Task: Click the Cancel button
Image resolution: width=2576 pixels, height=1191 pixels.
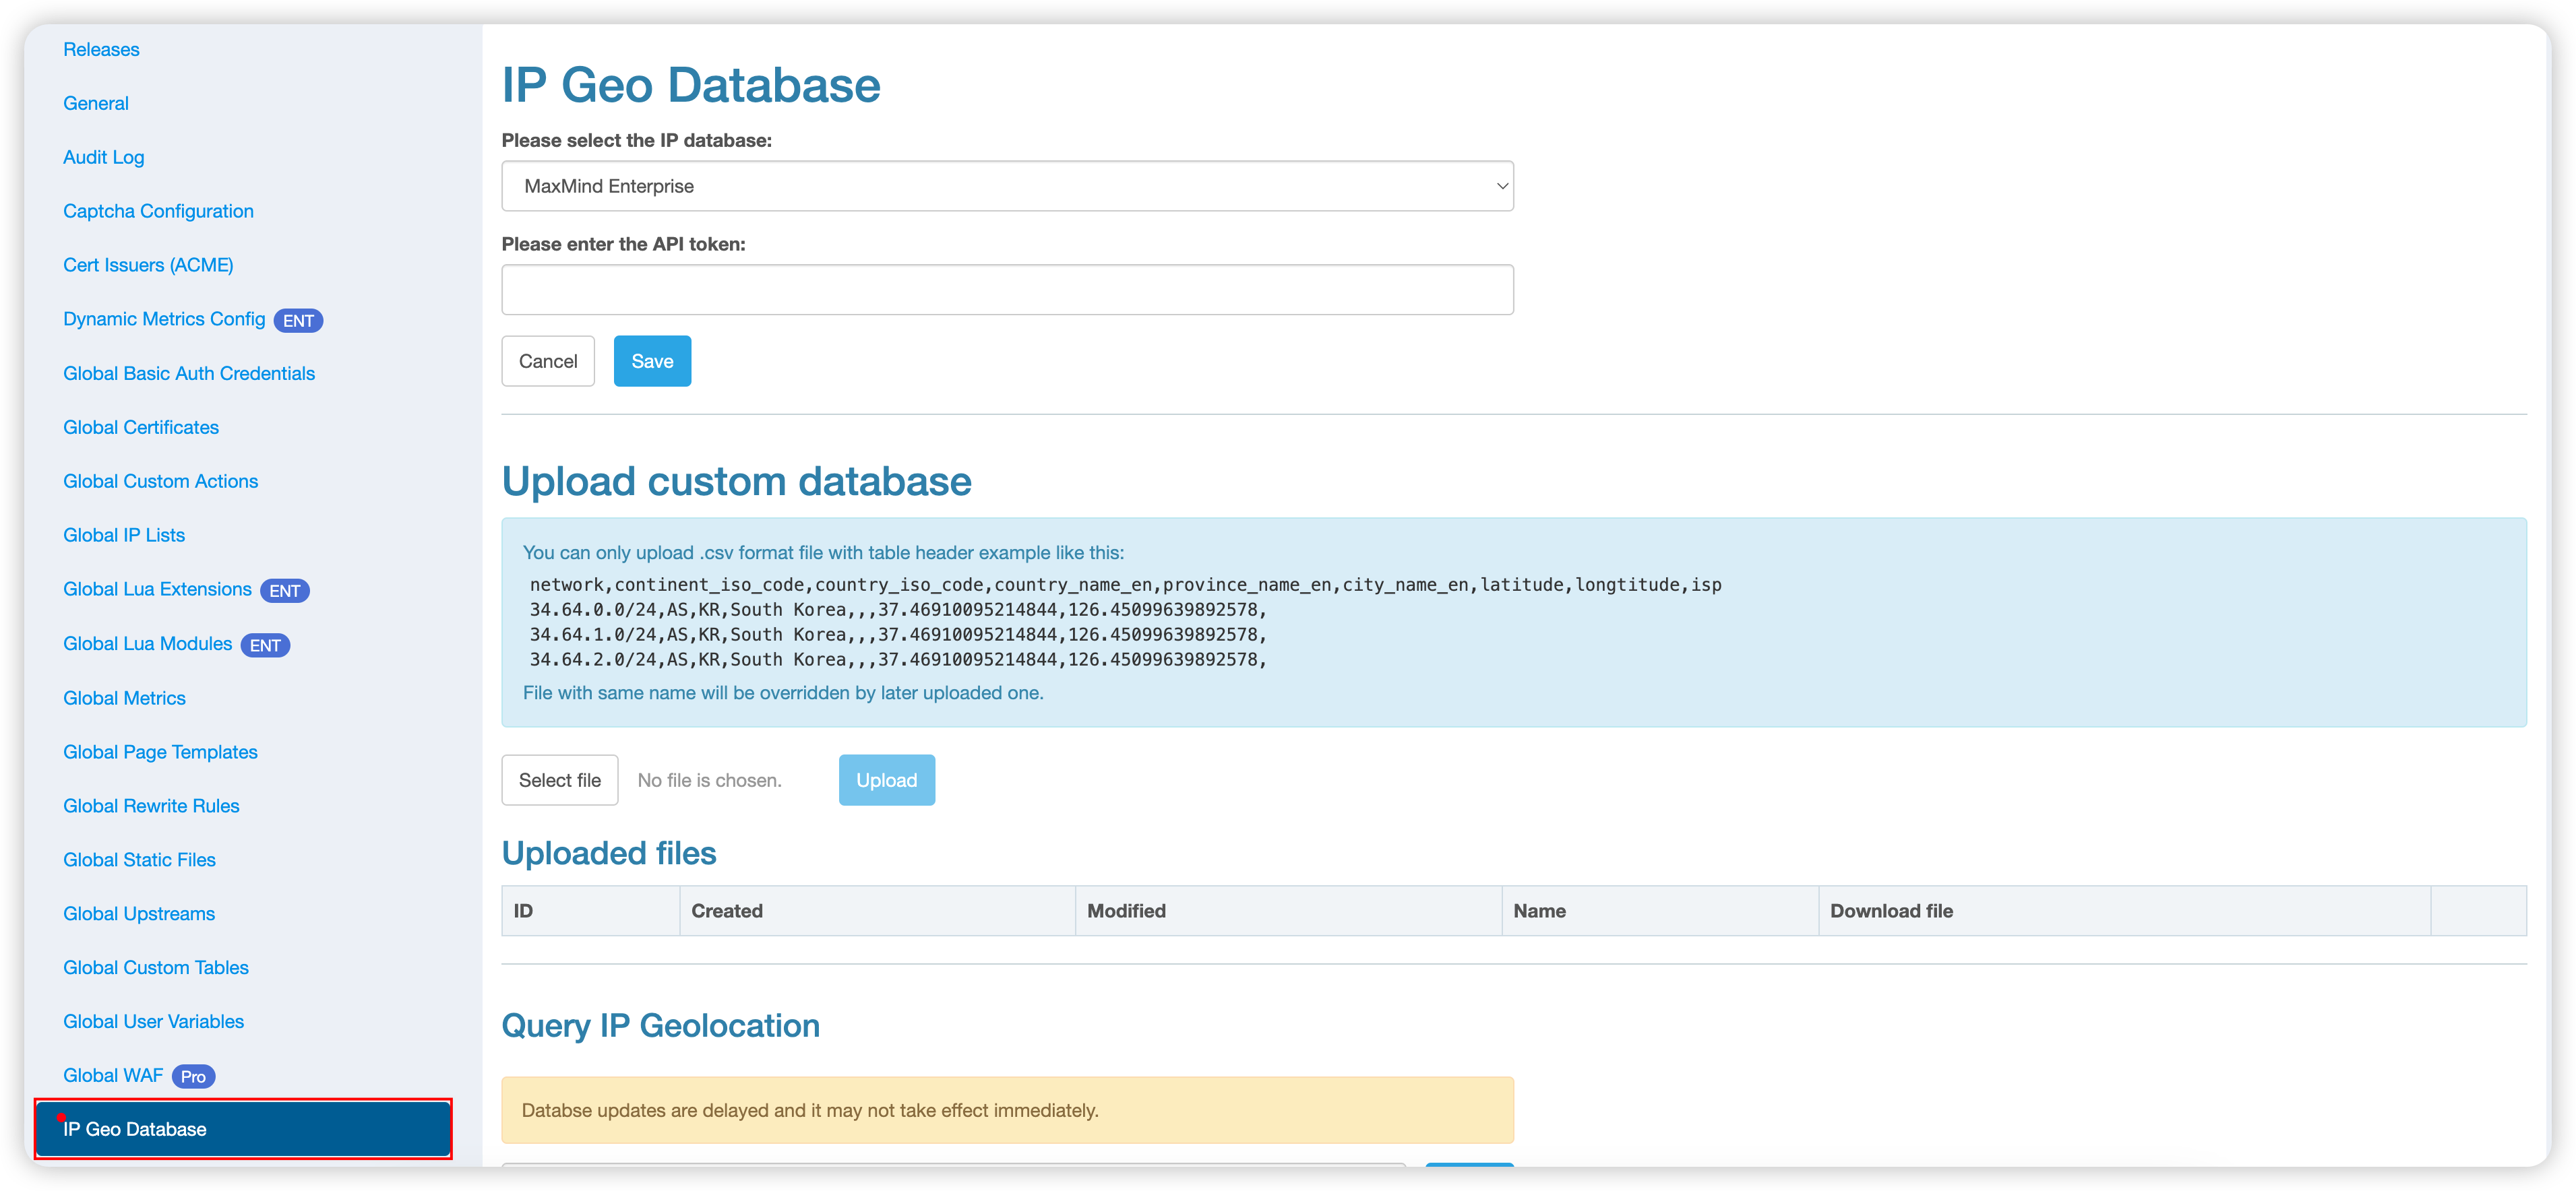Action: [x=548, y=360]
